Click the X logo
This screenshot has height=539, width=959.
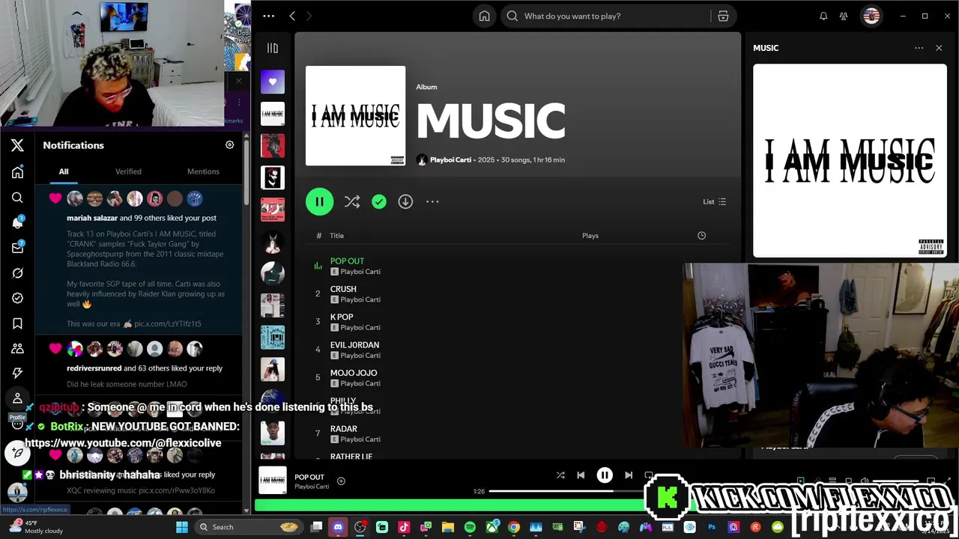tap(17, 145)
